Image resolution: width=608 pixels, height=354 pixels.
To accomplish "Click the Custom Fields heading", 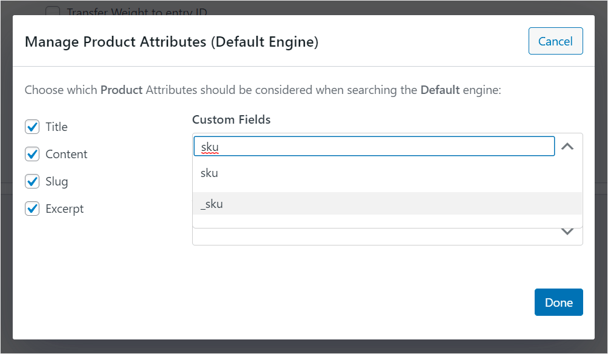I will coord(231,119).
